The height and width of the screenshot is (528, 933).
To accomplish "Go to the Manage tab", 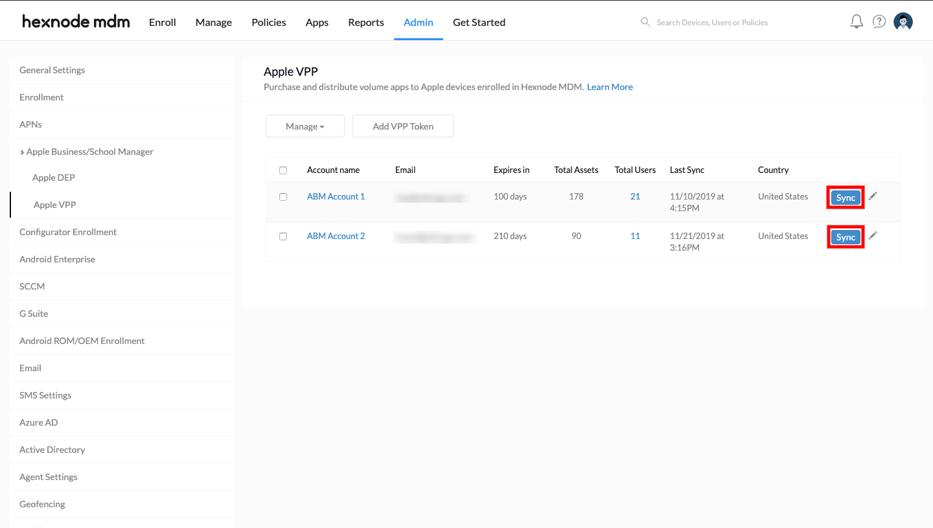I will click(214, 22).
